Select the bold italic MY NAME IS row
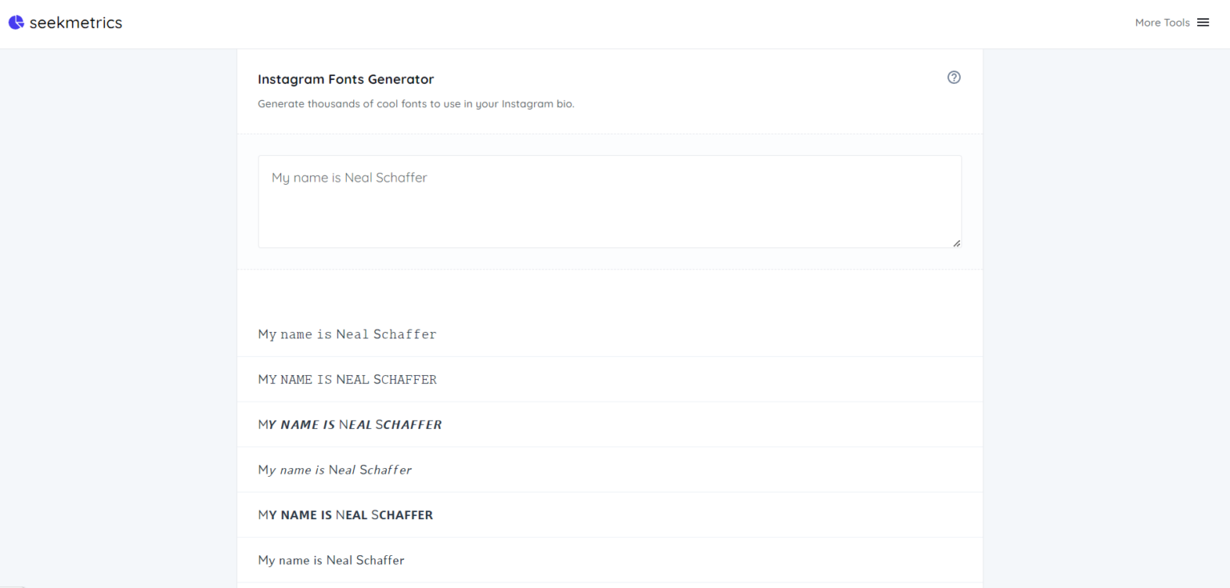Screen dimensions: 1230x588 click(x=349, y=424)
